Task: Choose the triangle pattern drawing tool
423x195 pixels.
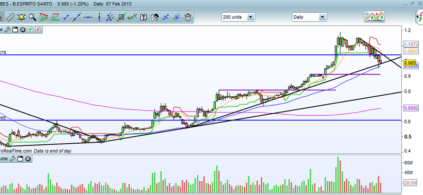Action: point(43,17)
